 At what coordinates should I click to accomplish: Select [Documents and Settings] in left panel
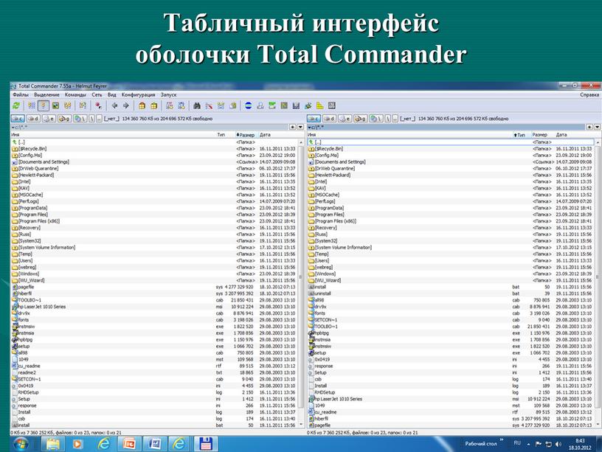(x=154, y=162)
